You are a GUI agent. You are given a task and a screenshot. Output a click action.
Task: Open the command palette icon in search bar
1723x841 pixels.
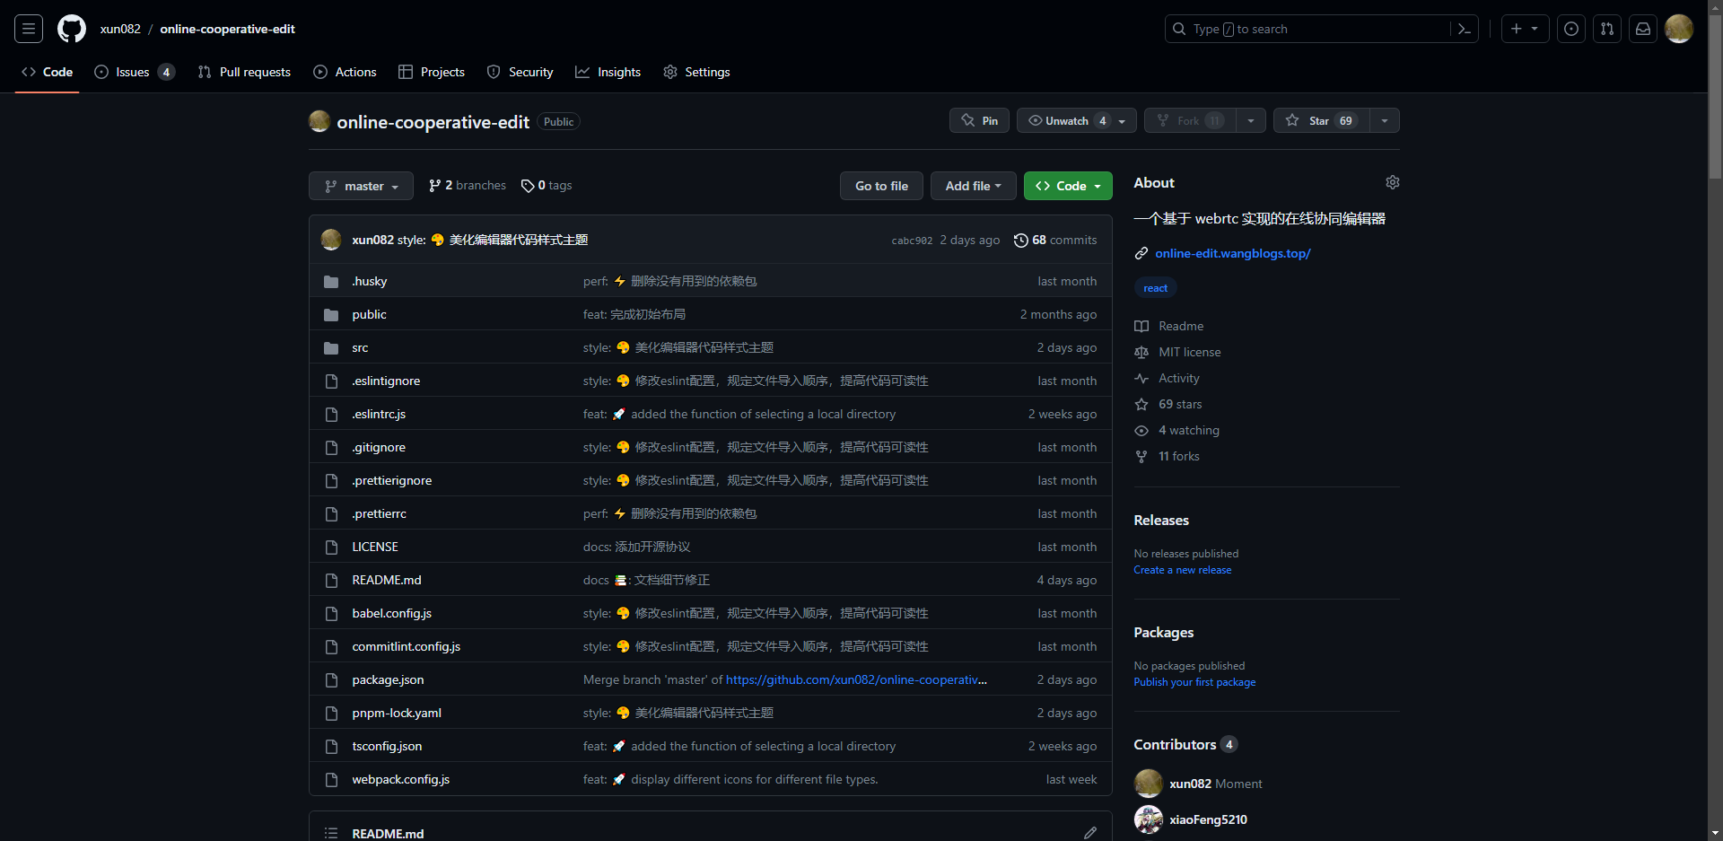click(x=1464, y=29)
